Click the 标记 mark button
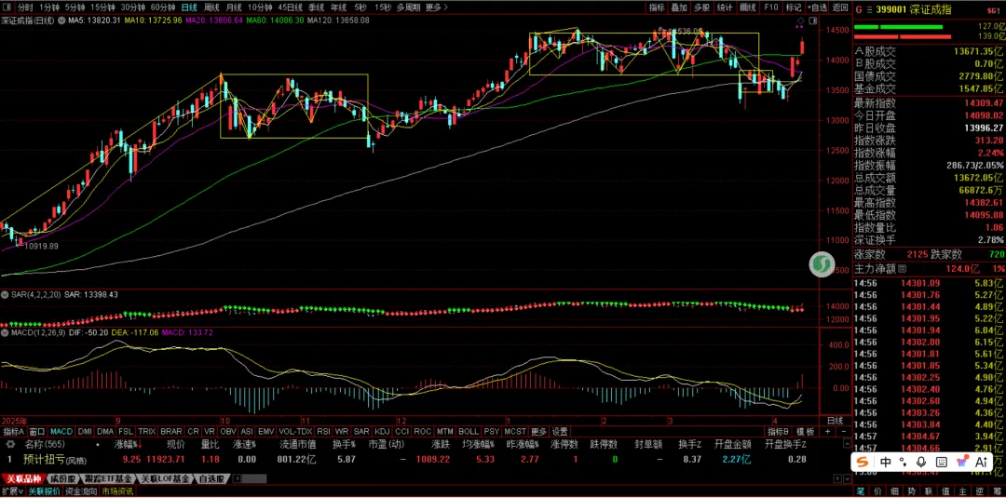Viewport: 1006px width, 498px height. point(793,7)
